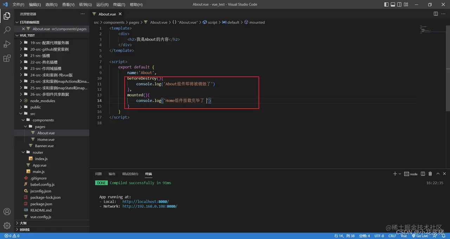Open editor more actions ellipsis

(443, 14)
